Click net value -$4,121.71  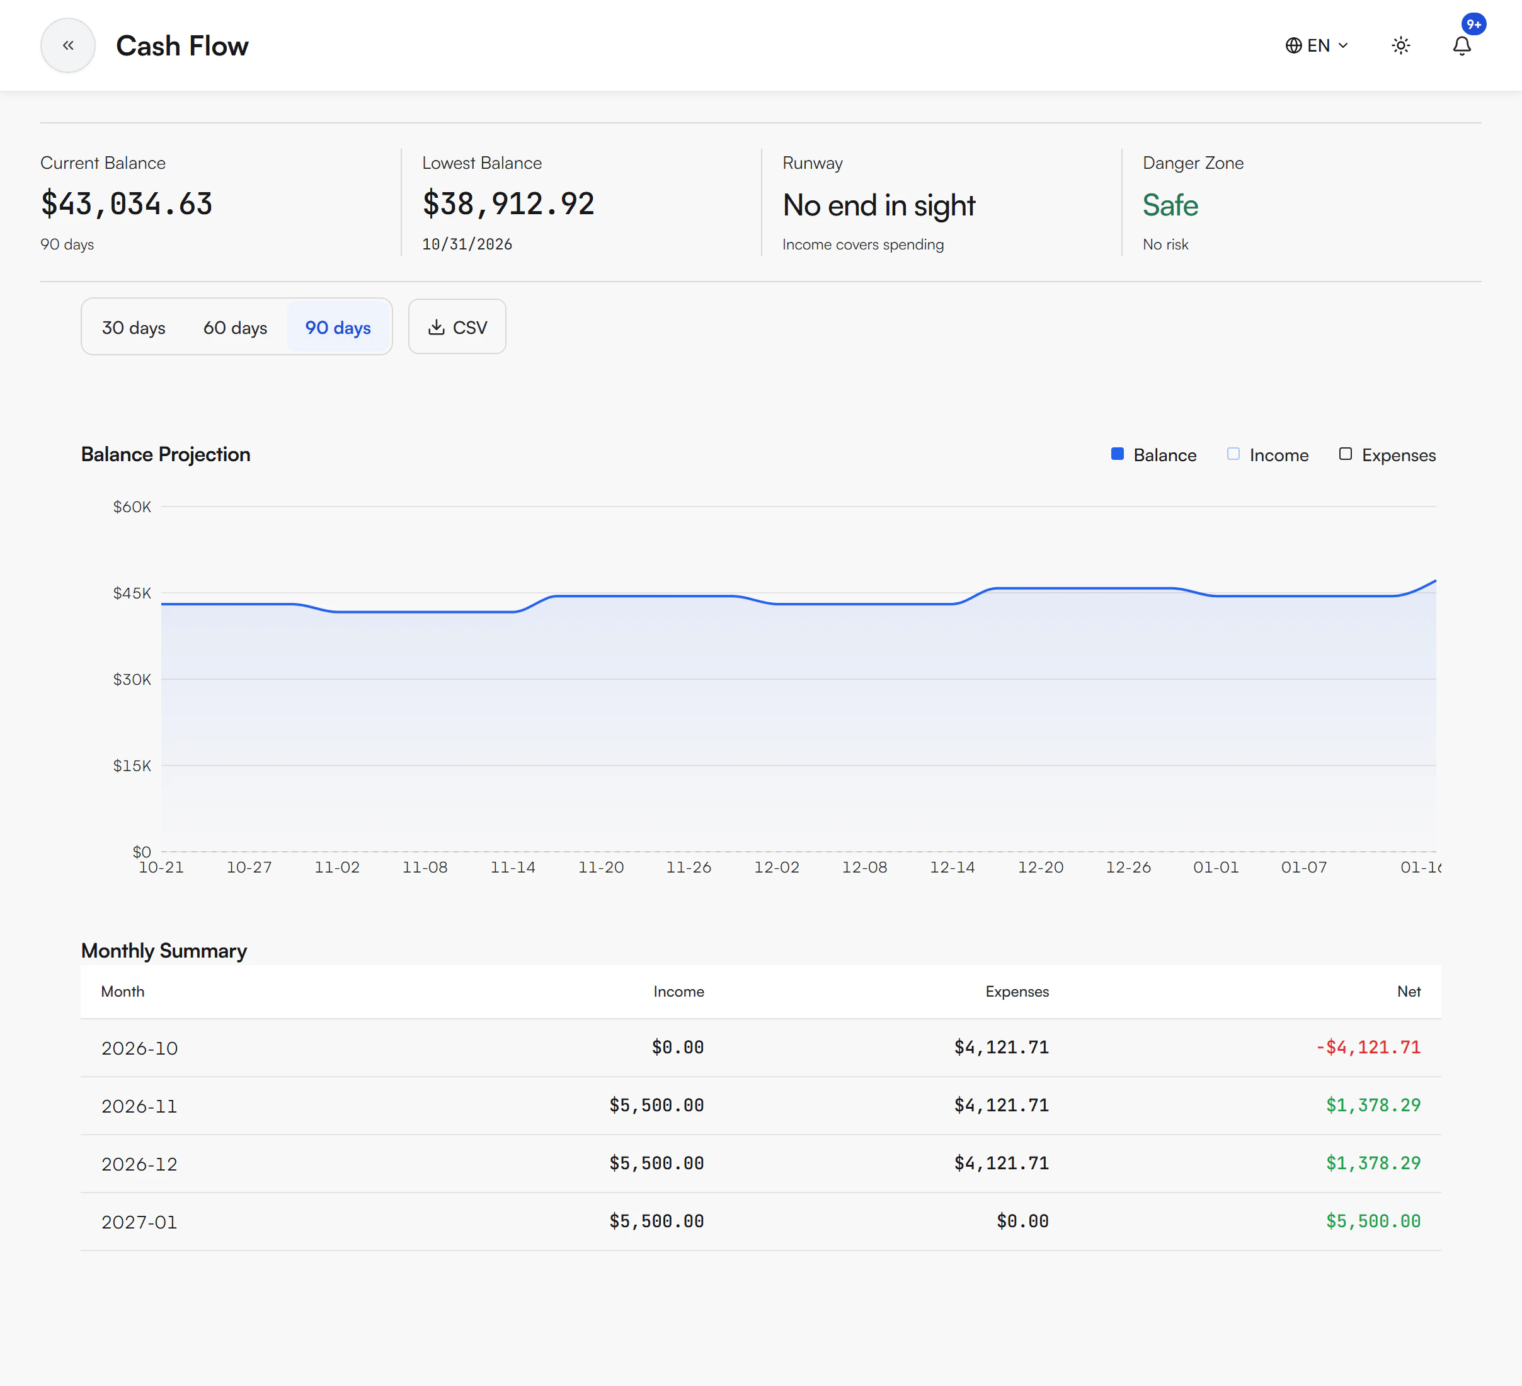pyautogui.click(x=1368, y=1047)
